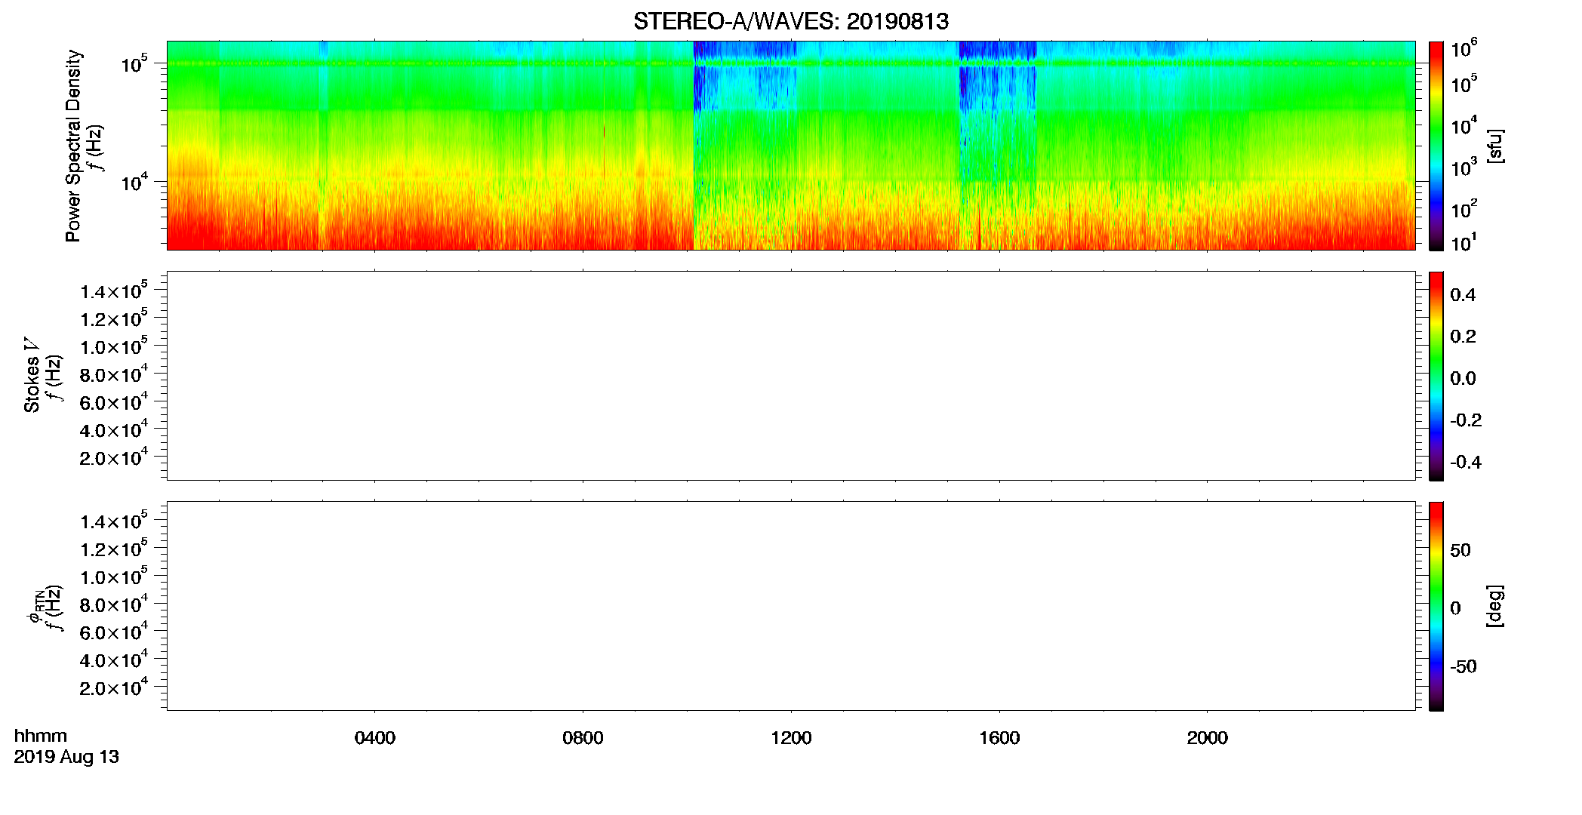Click the STEREO-A/WAVES: 20190813 plot title

[x=791, y=21]
